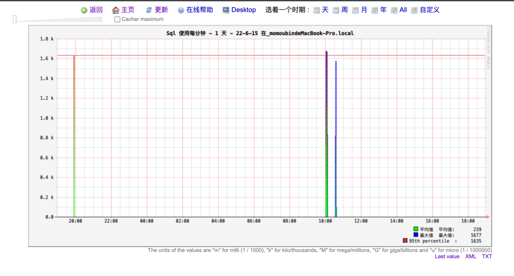Select the 天 day period
Viewport: 514px width, 276px height.
click(x=325, y=10)
